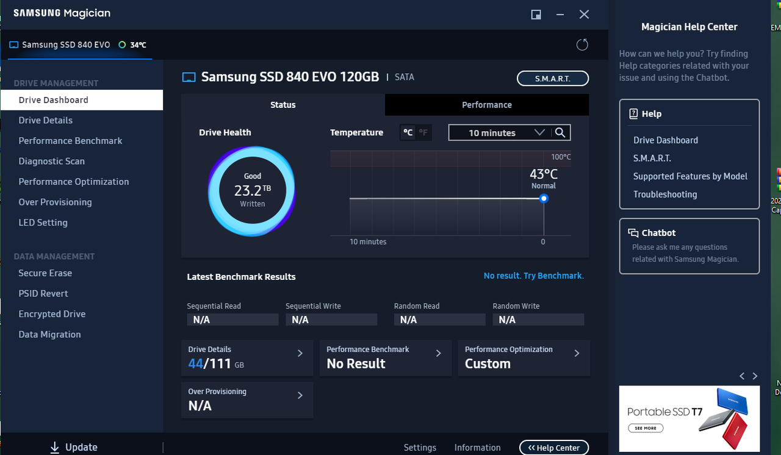This screenshot has height=455, width=781.
Task: Click the compact window mode icon in the title bar
Action: point(536,14)
